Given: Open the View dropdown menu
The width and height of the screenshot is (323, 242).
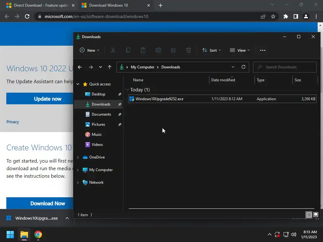Looking at the screenshot, I should 240,50.
